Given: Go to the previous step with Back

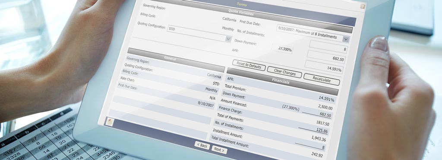Looking at the screenshot, I should 202,145.
